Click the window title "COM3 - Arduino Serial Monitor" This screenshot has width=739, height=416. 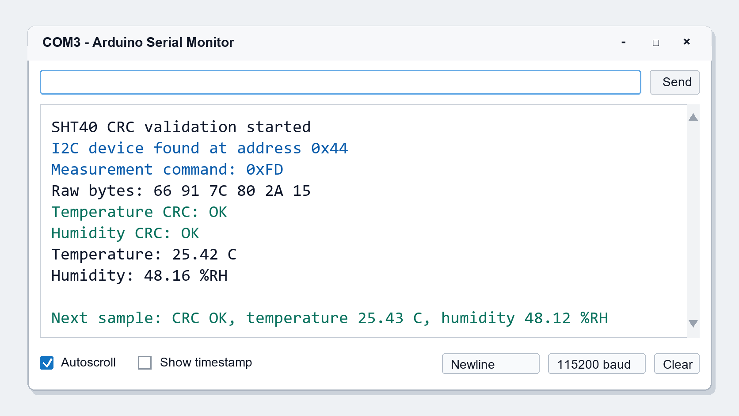tap(138, 42)
